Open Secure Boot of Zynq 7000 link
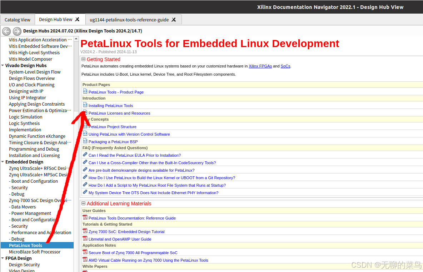The height and width of the screenshot is (272, 423). point(133,253)
